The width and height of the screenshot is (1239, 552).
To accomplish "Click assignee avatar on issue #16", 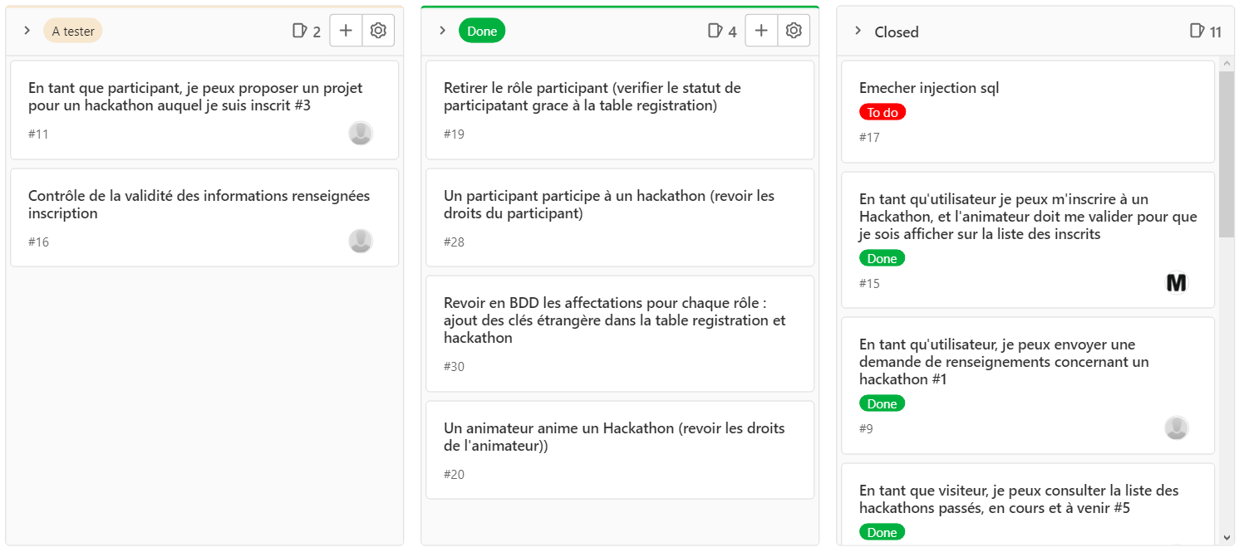I will pos(361,242).
